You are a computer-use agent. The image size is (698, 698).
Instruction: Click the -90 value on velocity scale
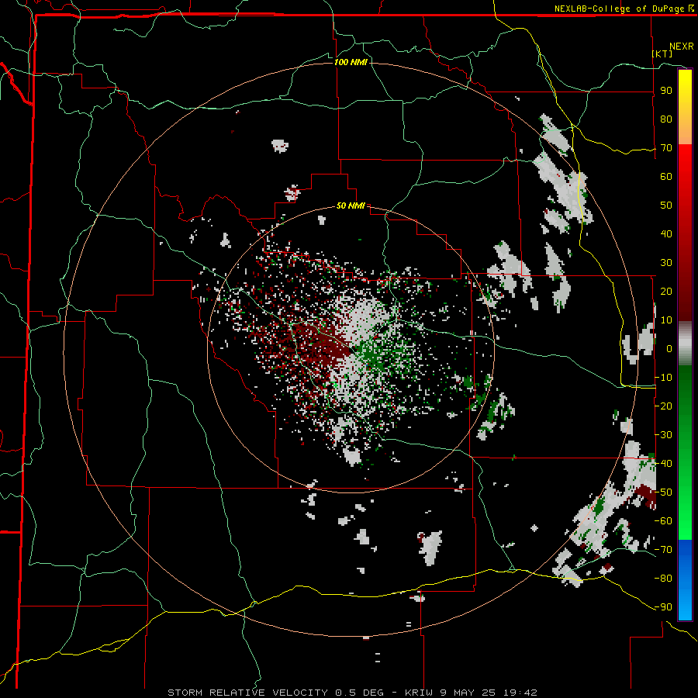663,607
